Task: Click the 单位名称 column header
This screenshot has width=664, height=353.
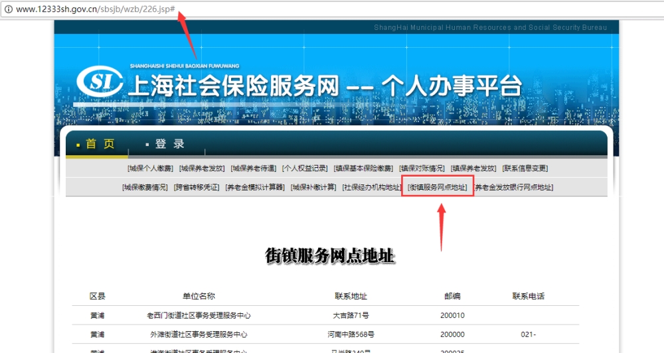Action: 199,297
